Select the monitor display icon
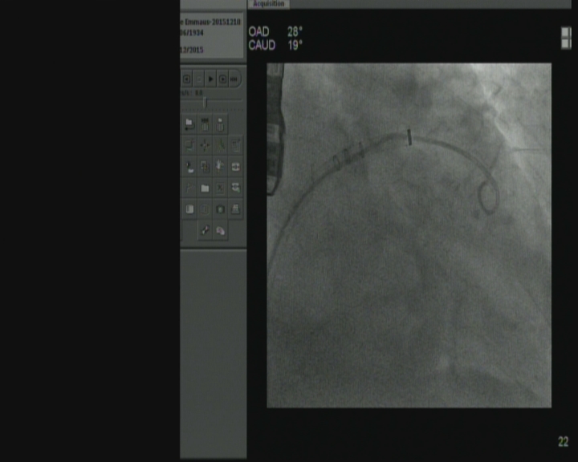 click(189, 145)
